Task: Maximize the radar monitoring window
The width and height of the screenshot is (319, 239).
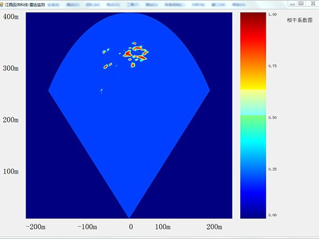Action: 301,3
